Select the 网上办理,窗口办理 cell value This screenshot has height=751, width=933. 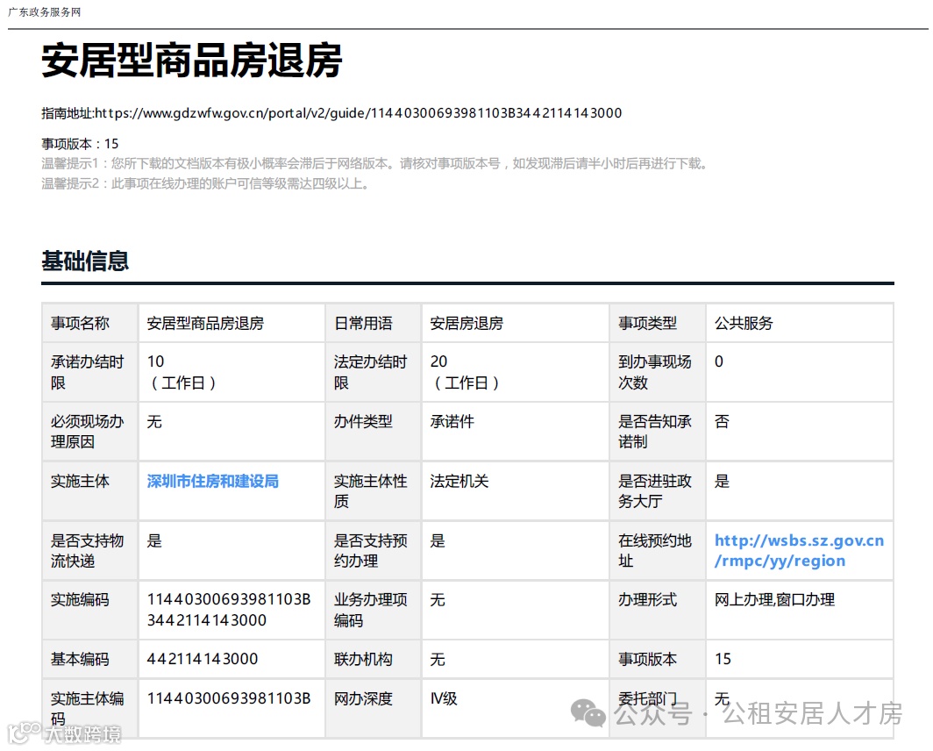(775, 600)
